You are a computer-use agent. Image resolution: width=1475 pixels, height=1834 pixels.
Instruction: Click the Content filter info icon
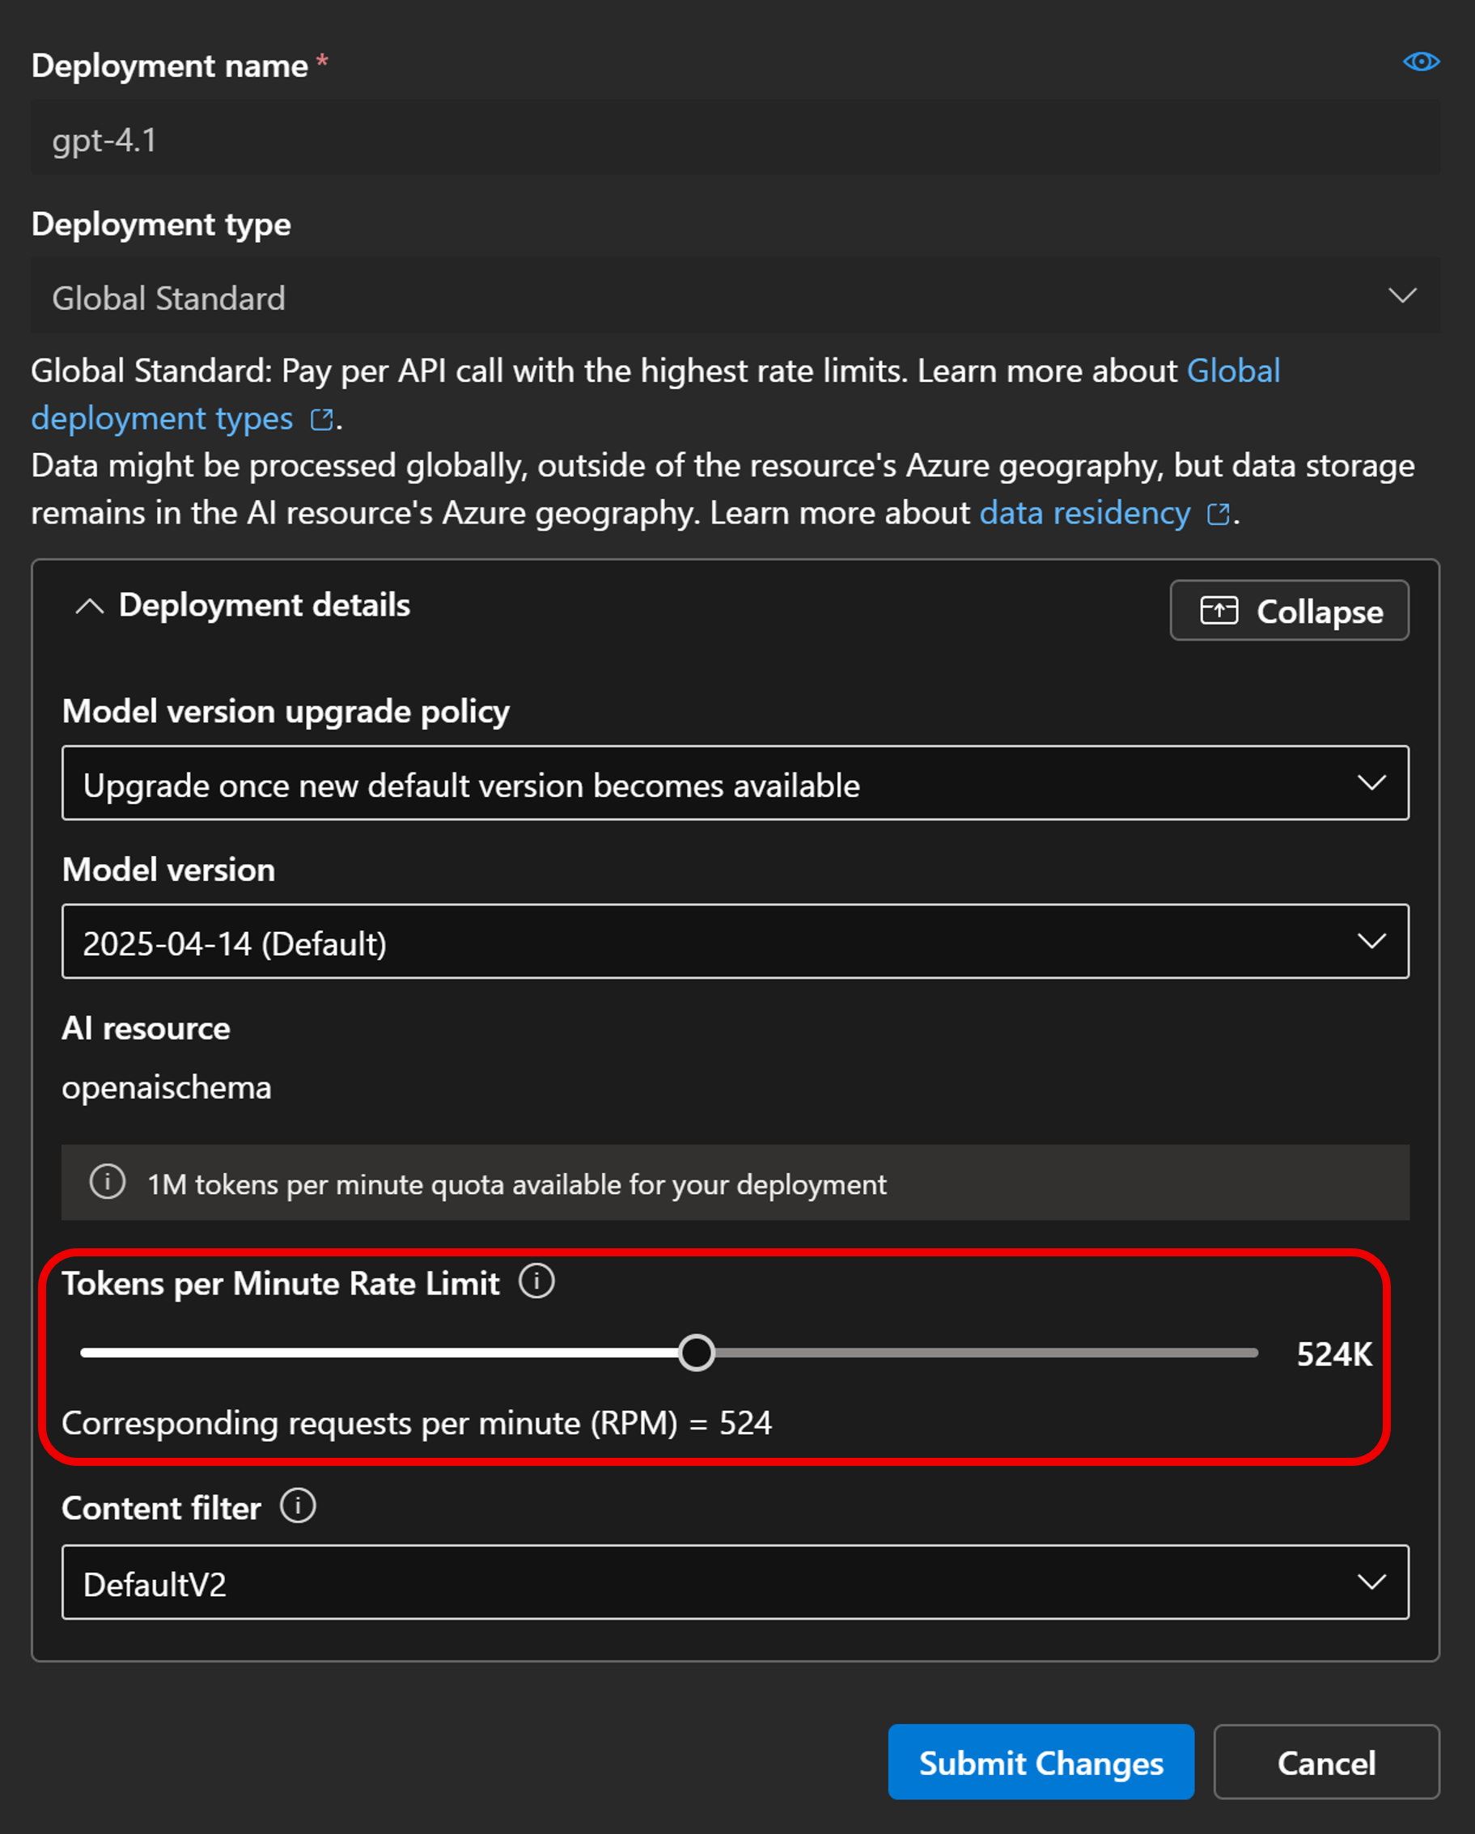coord(298,1506)
